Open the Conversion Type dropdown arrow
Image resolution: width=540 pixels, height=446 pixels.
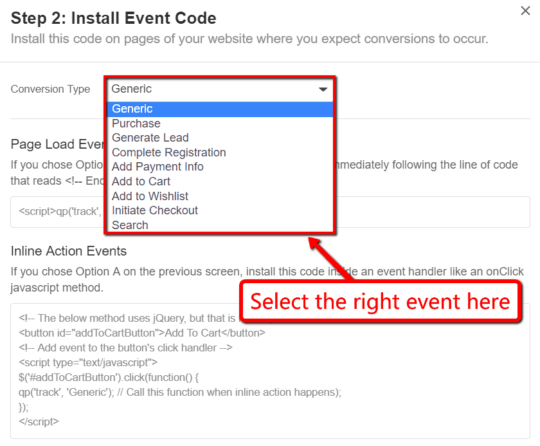[323, 89]
